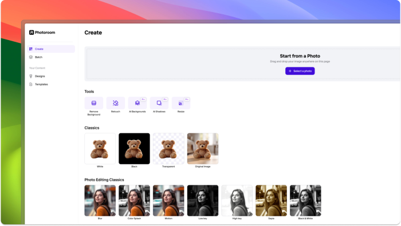The image size is (401, 226).
Task: Go to Designs in sidebar
Action: [x=51, y=76]
